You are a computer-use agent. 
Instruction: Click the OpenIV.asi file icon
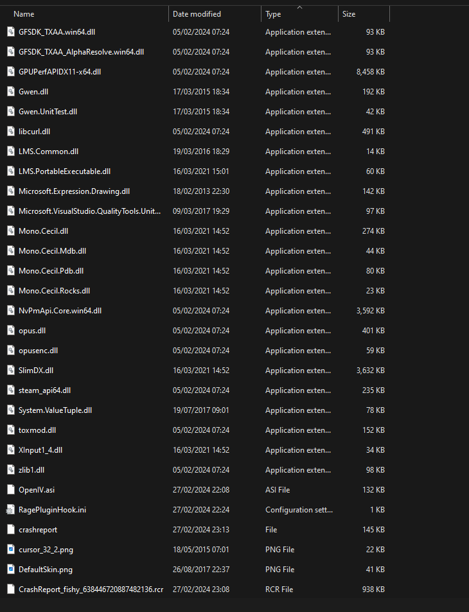point(10,490)
